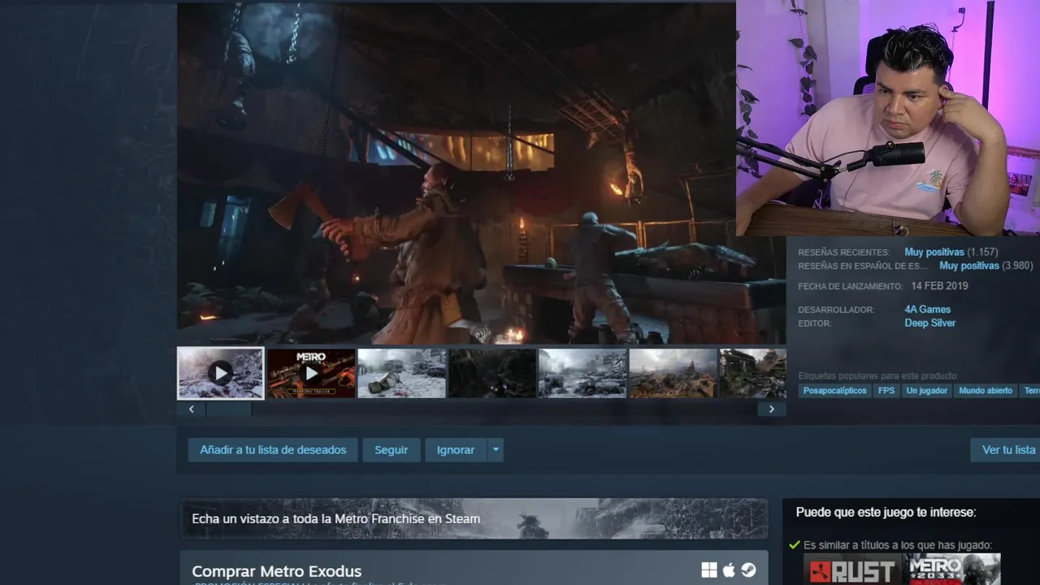This screenshot has height=585, width=1040.
Task: Select the Posapocalípticos tag
Action: pyautogui.click(x=835, y=391)
